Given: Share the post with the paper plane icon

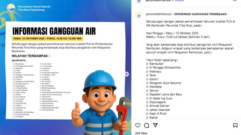Looking at the screenshot, I should [155, 125].
